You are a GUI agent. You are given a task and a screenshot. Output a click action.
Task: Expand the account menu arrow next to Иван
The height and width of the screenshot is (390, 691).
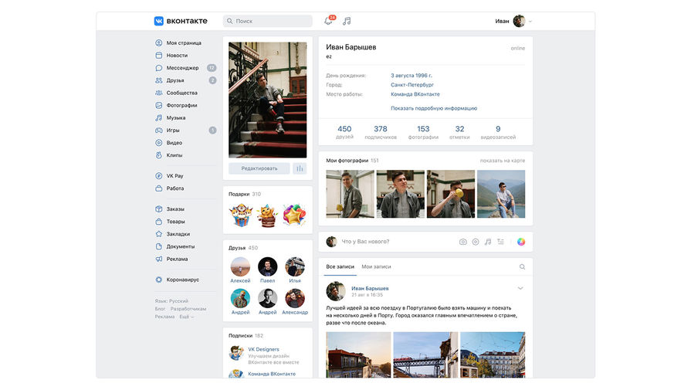click(x=530, y=21)
